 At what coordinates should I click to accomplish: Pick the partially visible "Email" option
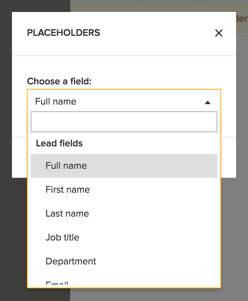point(56,283)
